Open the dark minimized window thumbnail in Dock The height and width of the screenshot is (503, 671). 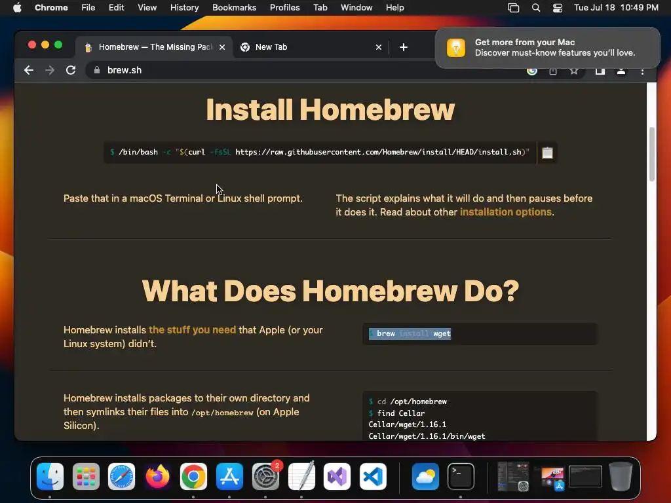pos(585,476)
